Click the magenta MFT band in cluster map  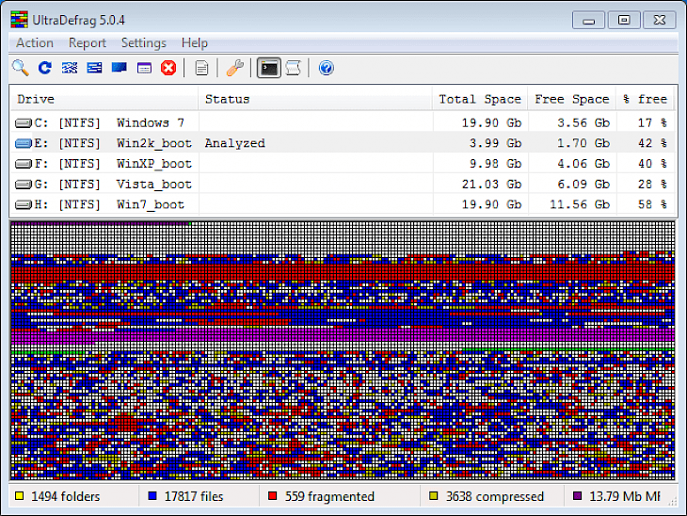tap(343, 335)
